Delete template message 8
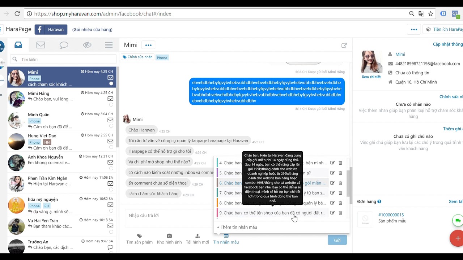The width and height of the screenshot is (463, 260). coord(340,203)
